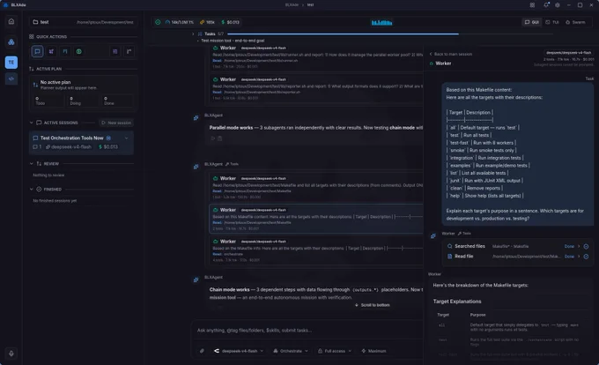The height and width of the screenshot is (365, 599).
Task: Click the blue badge next to Test Orchestration Tools Now
Action: [108, 138]
